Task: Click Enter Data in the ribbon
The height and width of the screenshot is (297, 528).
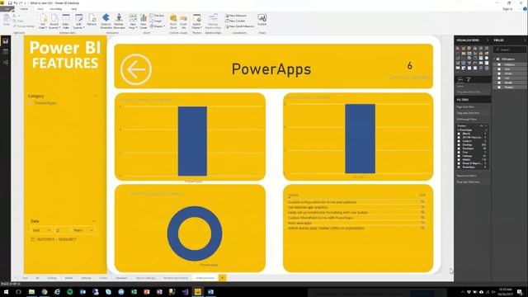Action: click(66, 21)
